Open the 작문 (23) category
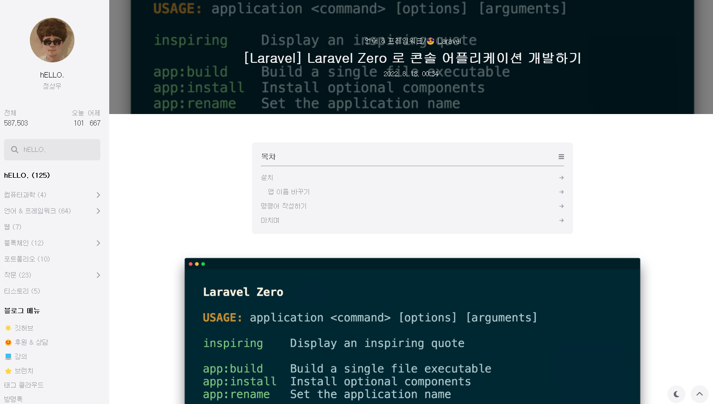The height and width of the screenshot is (404, 713). [18, 275]
